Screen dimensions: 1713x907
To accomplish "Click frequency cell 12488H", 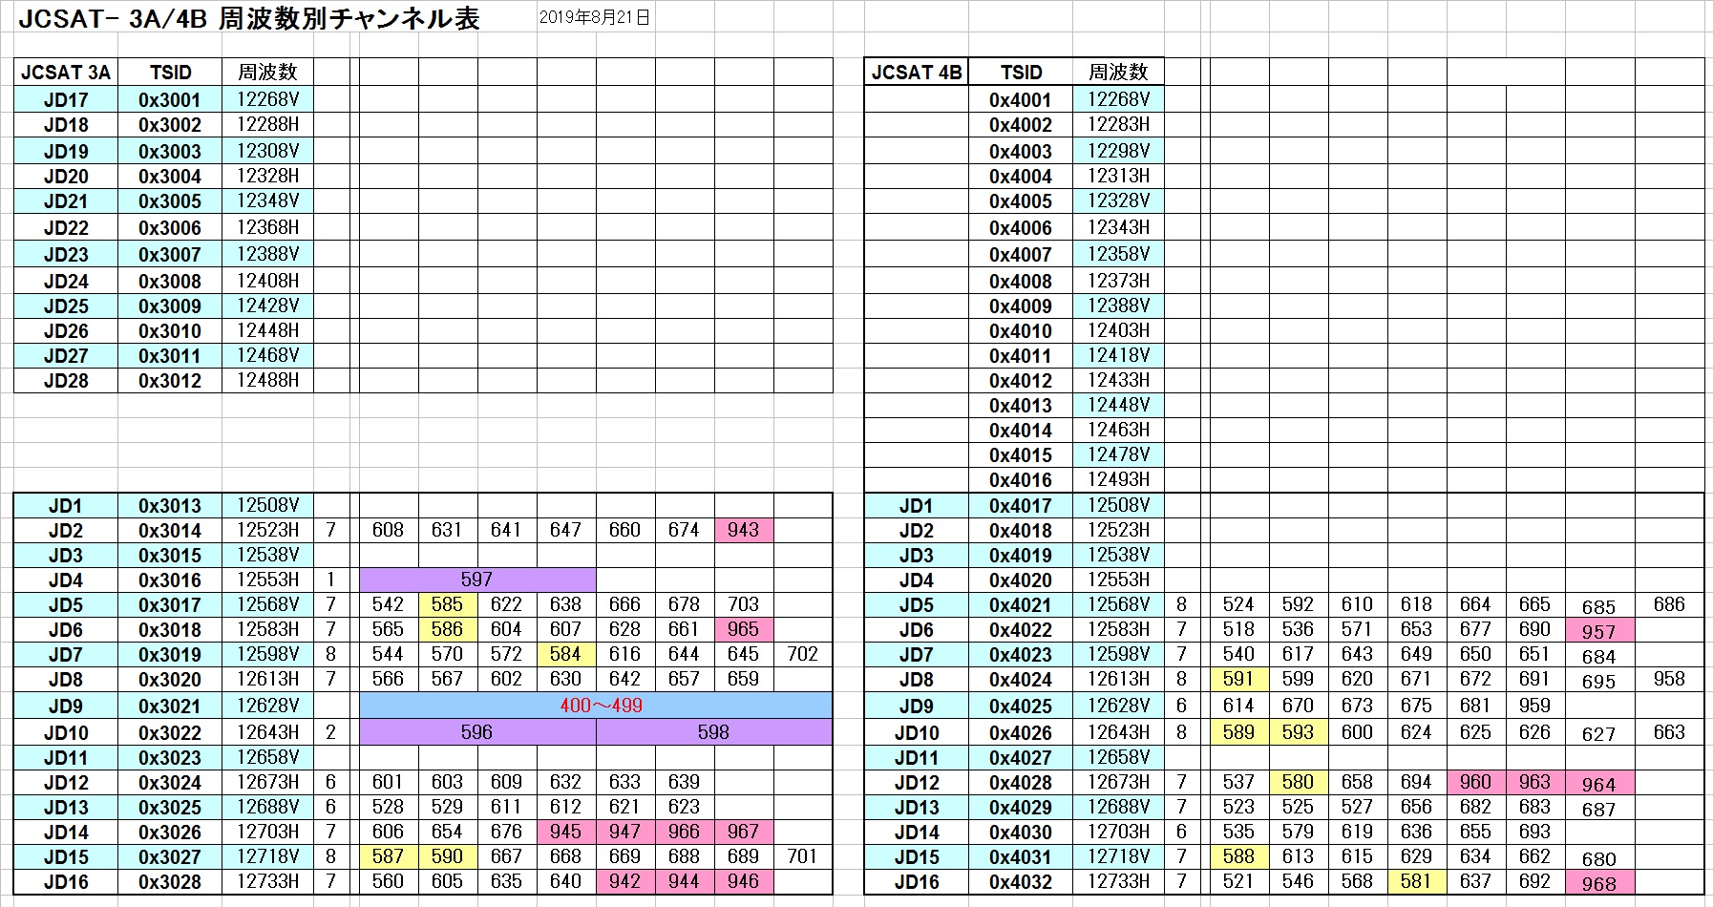I will pos(268,380).
